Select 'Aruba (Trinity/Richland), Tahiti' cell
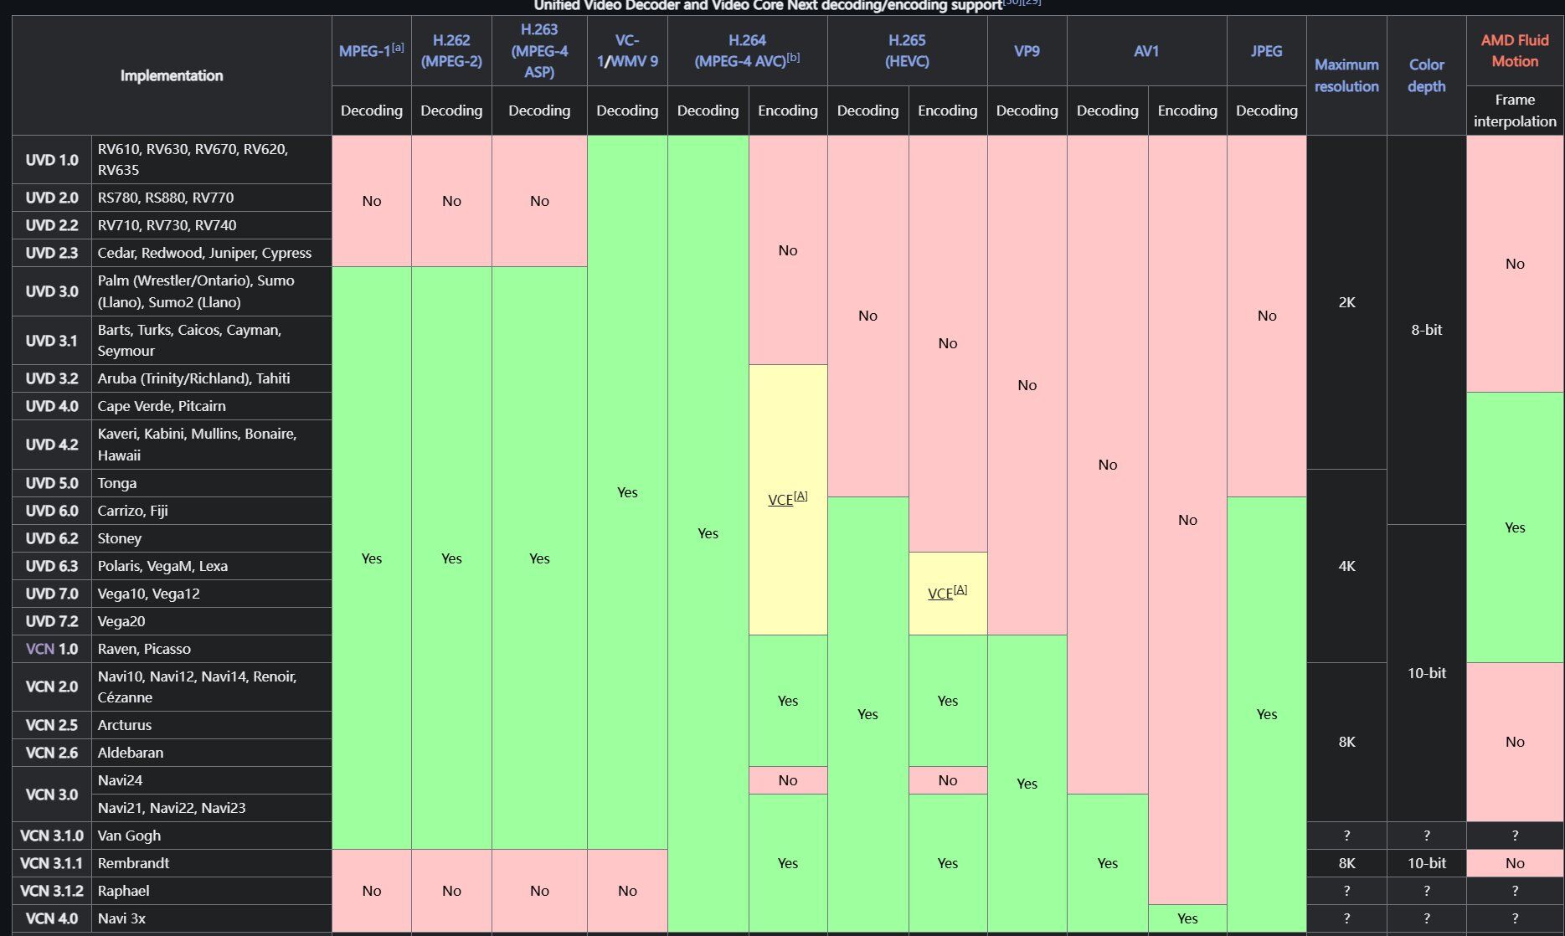This screenshot has height=936, width=1565. pyautogui.click(x=212, y=378)
